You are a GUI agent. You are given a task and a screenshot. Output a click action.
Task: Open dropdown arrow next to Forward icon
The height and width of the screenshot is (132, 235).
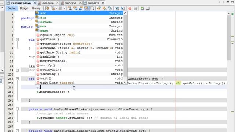tap(65, 8)
